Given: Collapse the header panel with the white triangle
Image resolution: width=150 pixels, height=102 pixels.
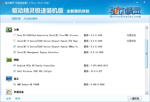Looking at the screenshot, I should click(x=74, y=22).
